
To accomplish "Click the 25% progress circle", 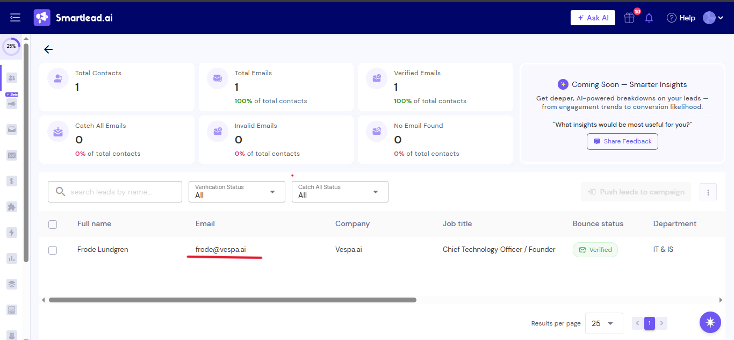I will click(x=11, y=46).
